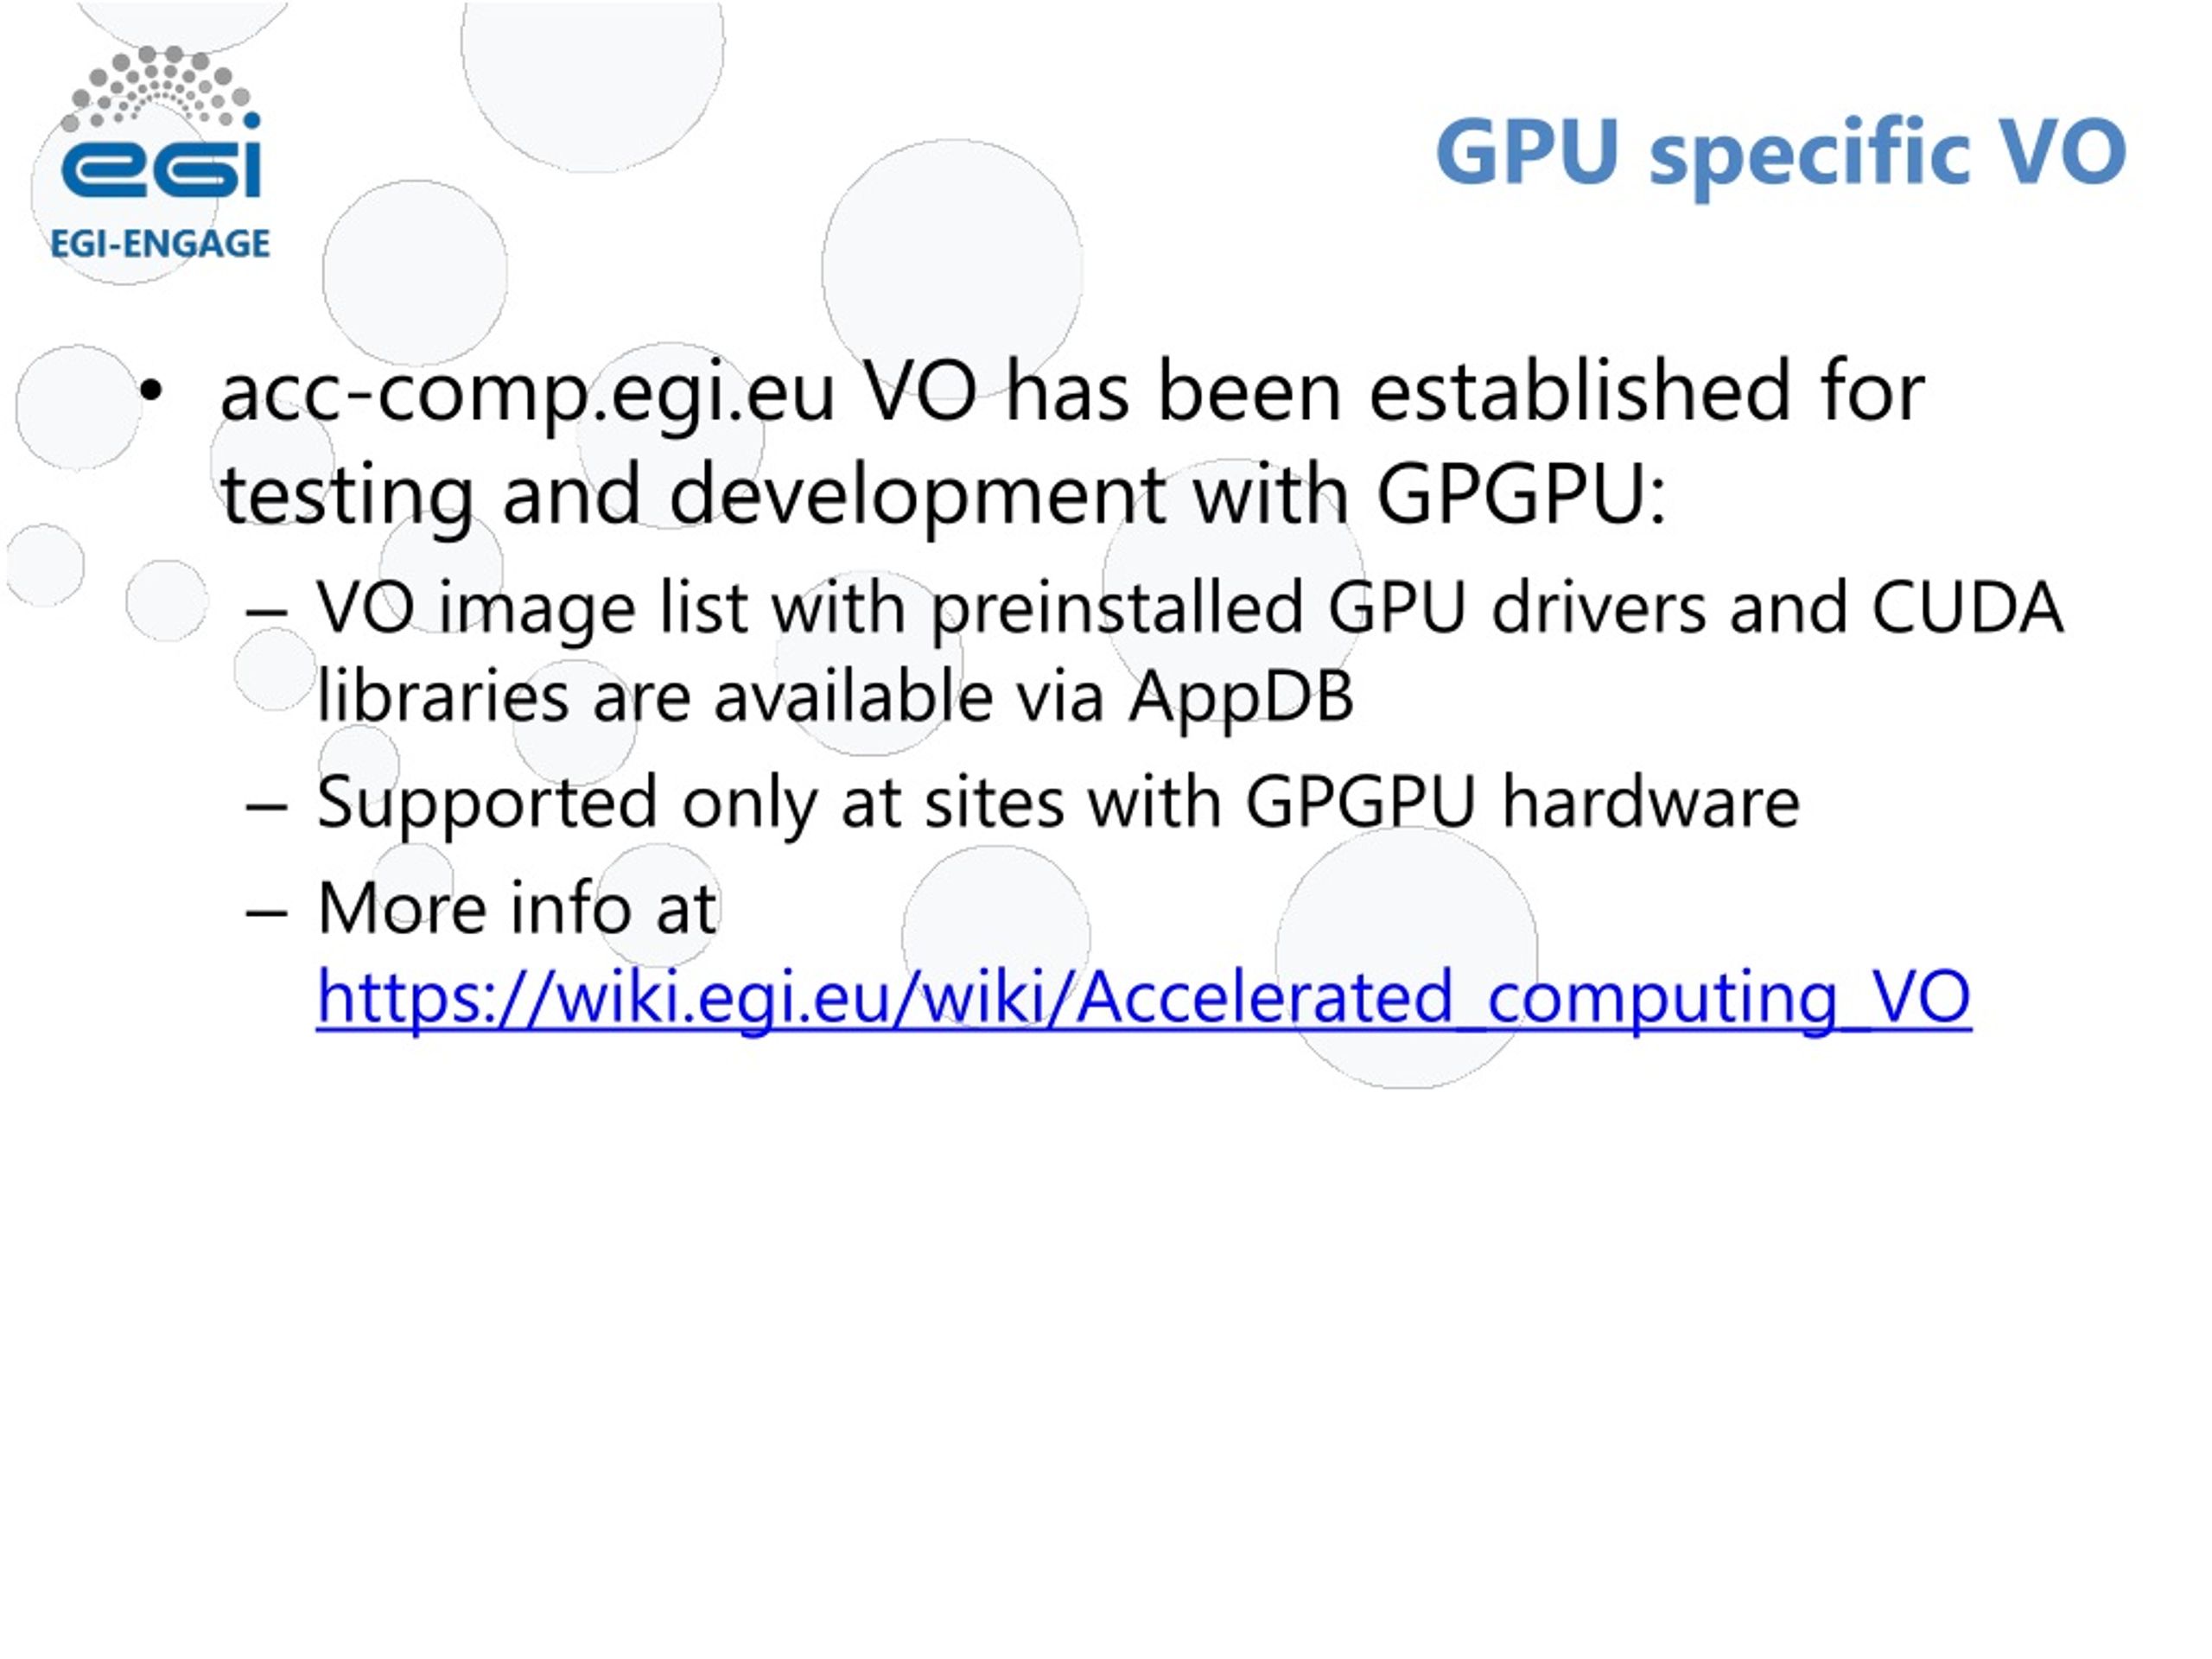Click 'testing and development' text line
Image resolution: width=2212 pixels, height=1659 pixels.
pyautogui.click(x=693, y=495)
